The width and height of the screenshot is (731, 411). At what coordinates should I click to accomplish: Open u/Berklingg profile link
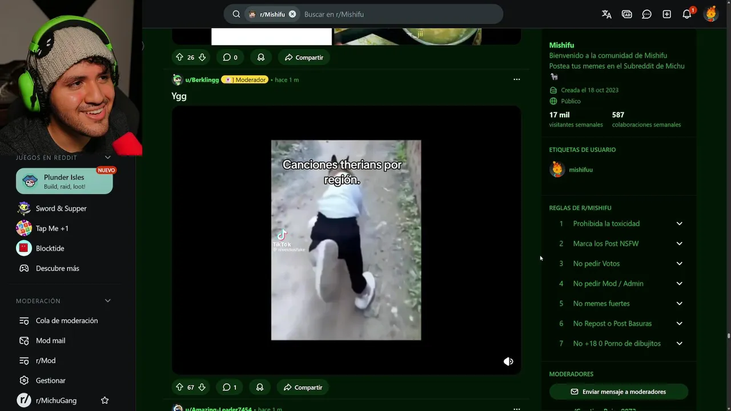[x=202, y=80]
